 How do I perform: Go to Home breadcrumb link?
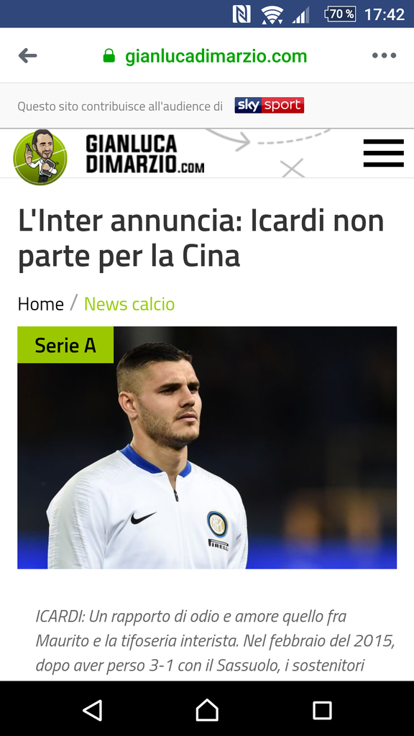[41, 304]
